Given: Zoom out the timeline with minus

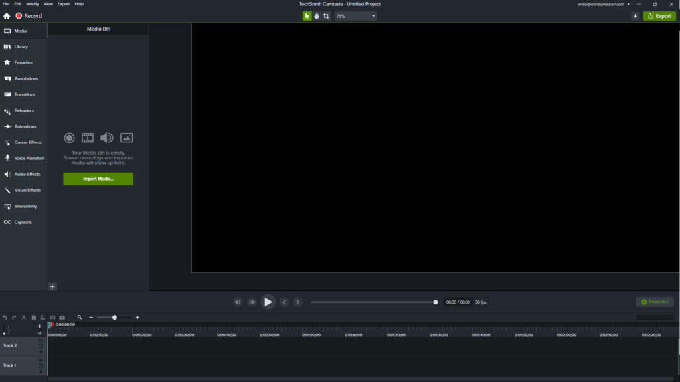Looking at the screenshot, I should tap(91, 318).
